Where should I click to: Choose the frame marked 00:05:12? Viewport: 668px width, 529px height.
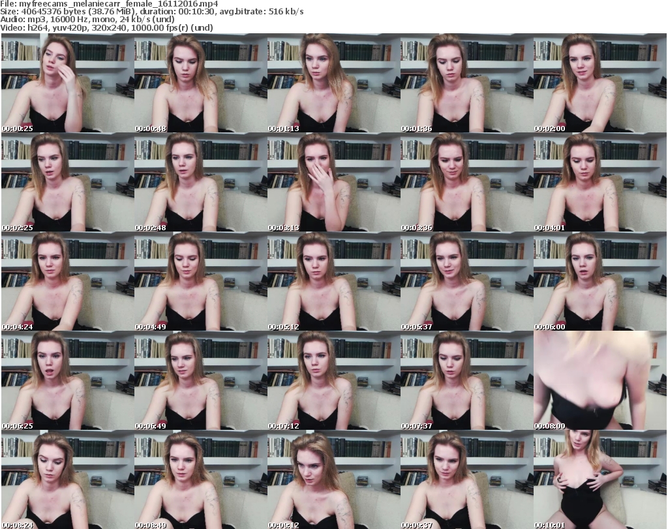point(333,282)
